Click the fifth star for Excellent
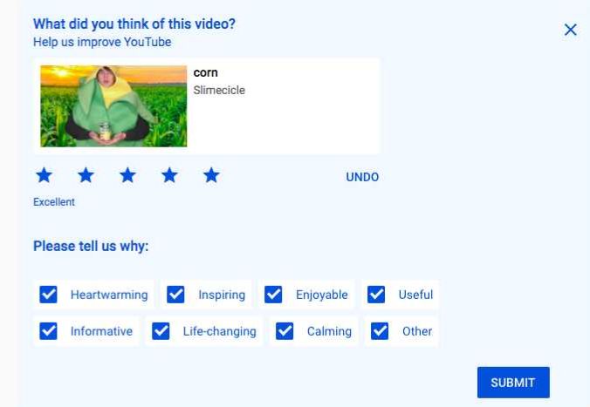Image resolution: width=590 pixels, height=407 pixels. (211, 176)
